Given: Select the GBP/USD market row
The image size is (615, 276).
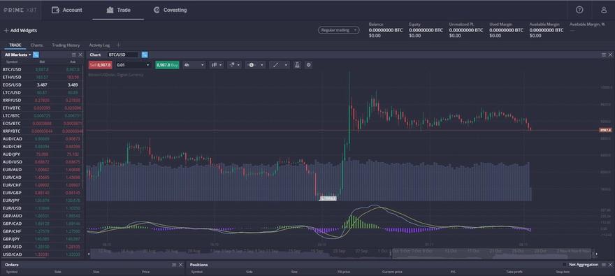Looking at the screenshot, I should pyautogui.click(x=43, y=247).
